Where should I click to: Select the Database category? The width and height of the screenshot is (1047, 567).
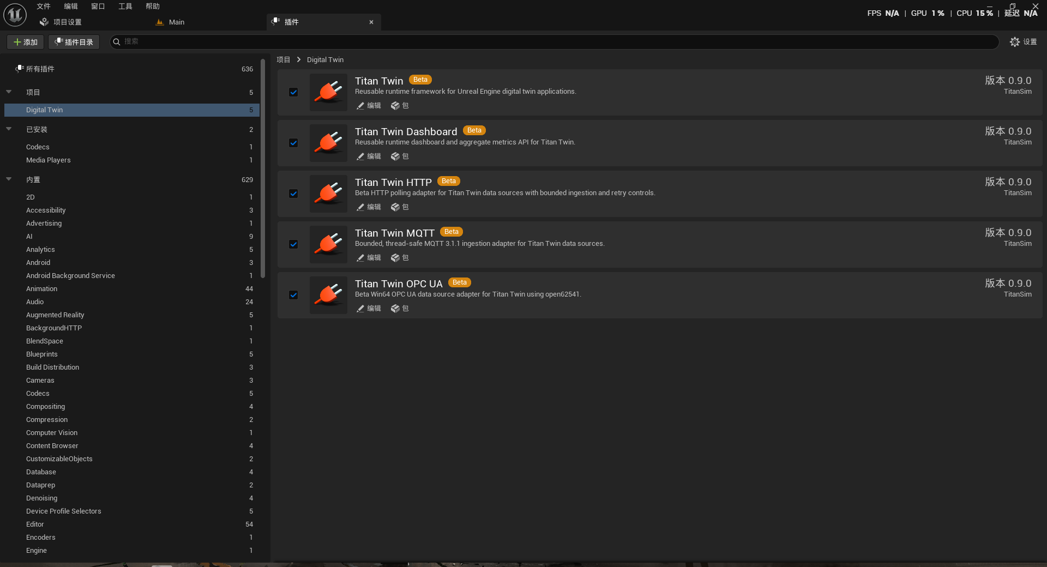pyautogui.click(x=131, y=472)
